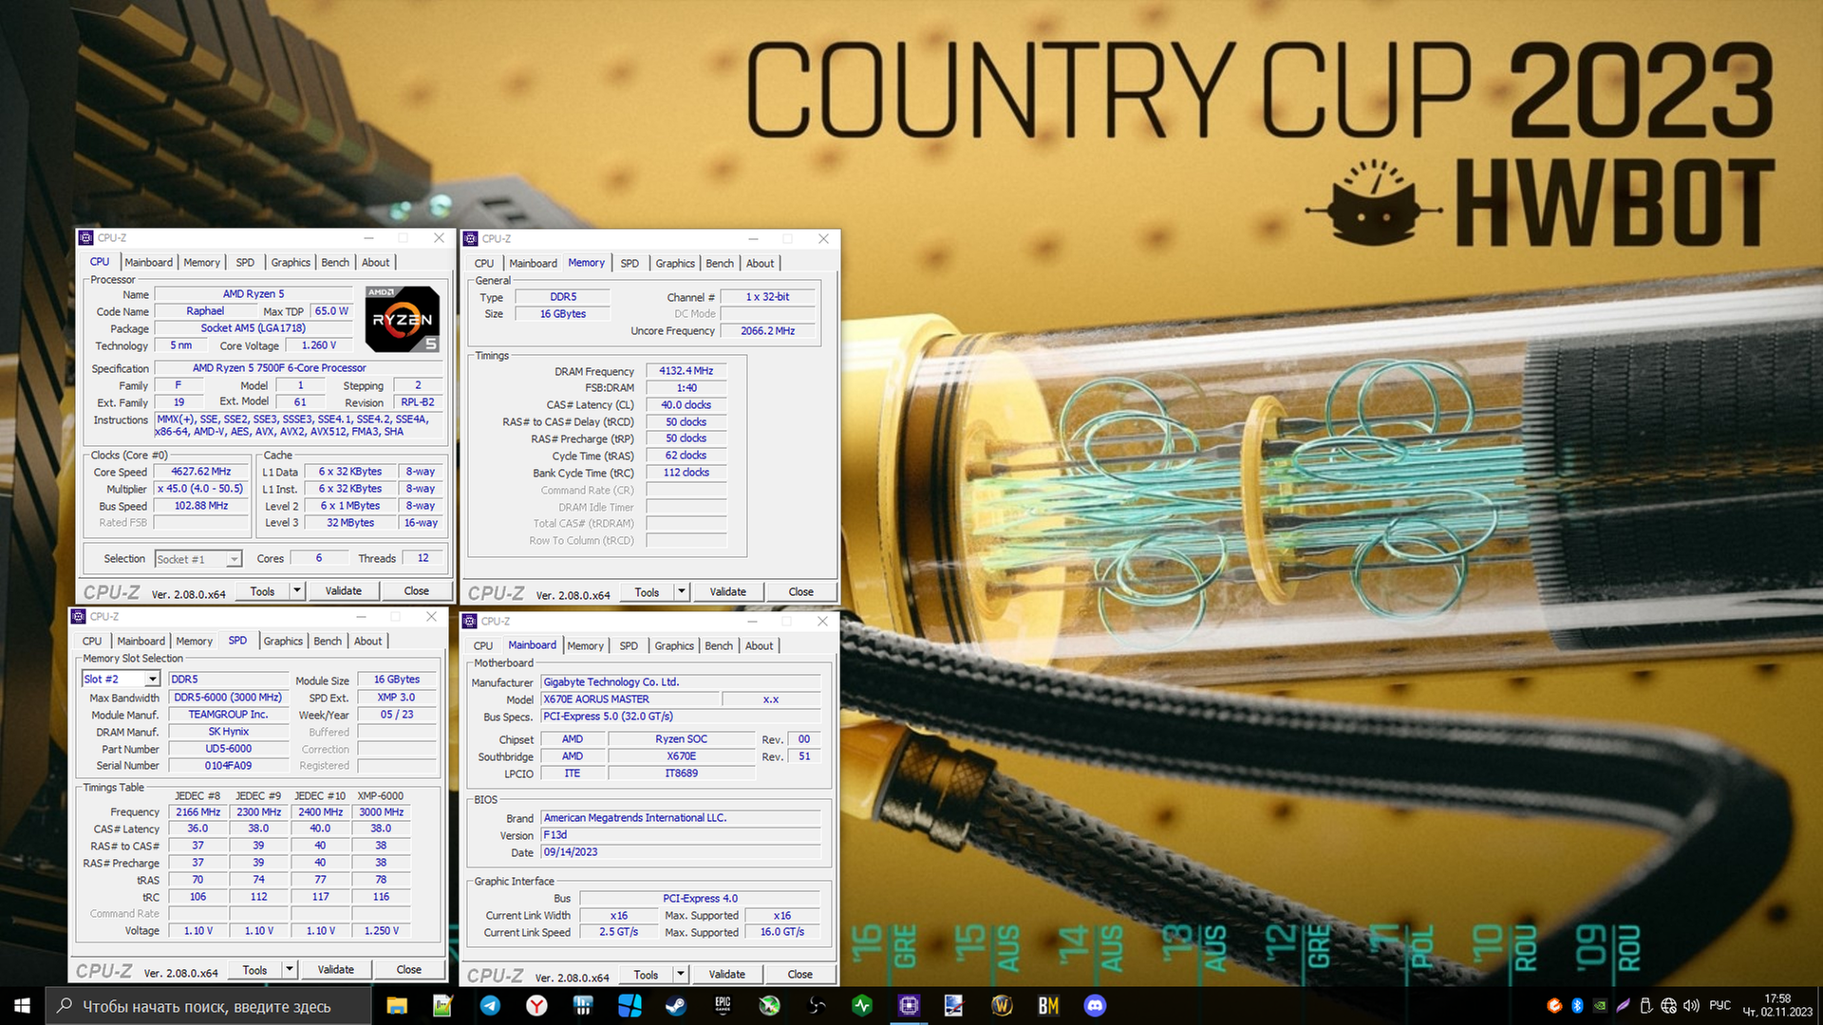Click Tools button in the SPD window
The width and height of the screenshot is (1823, 1025).
coord(254,969)
